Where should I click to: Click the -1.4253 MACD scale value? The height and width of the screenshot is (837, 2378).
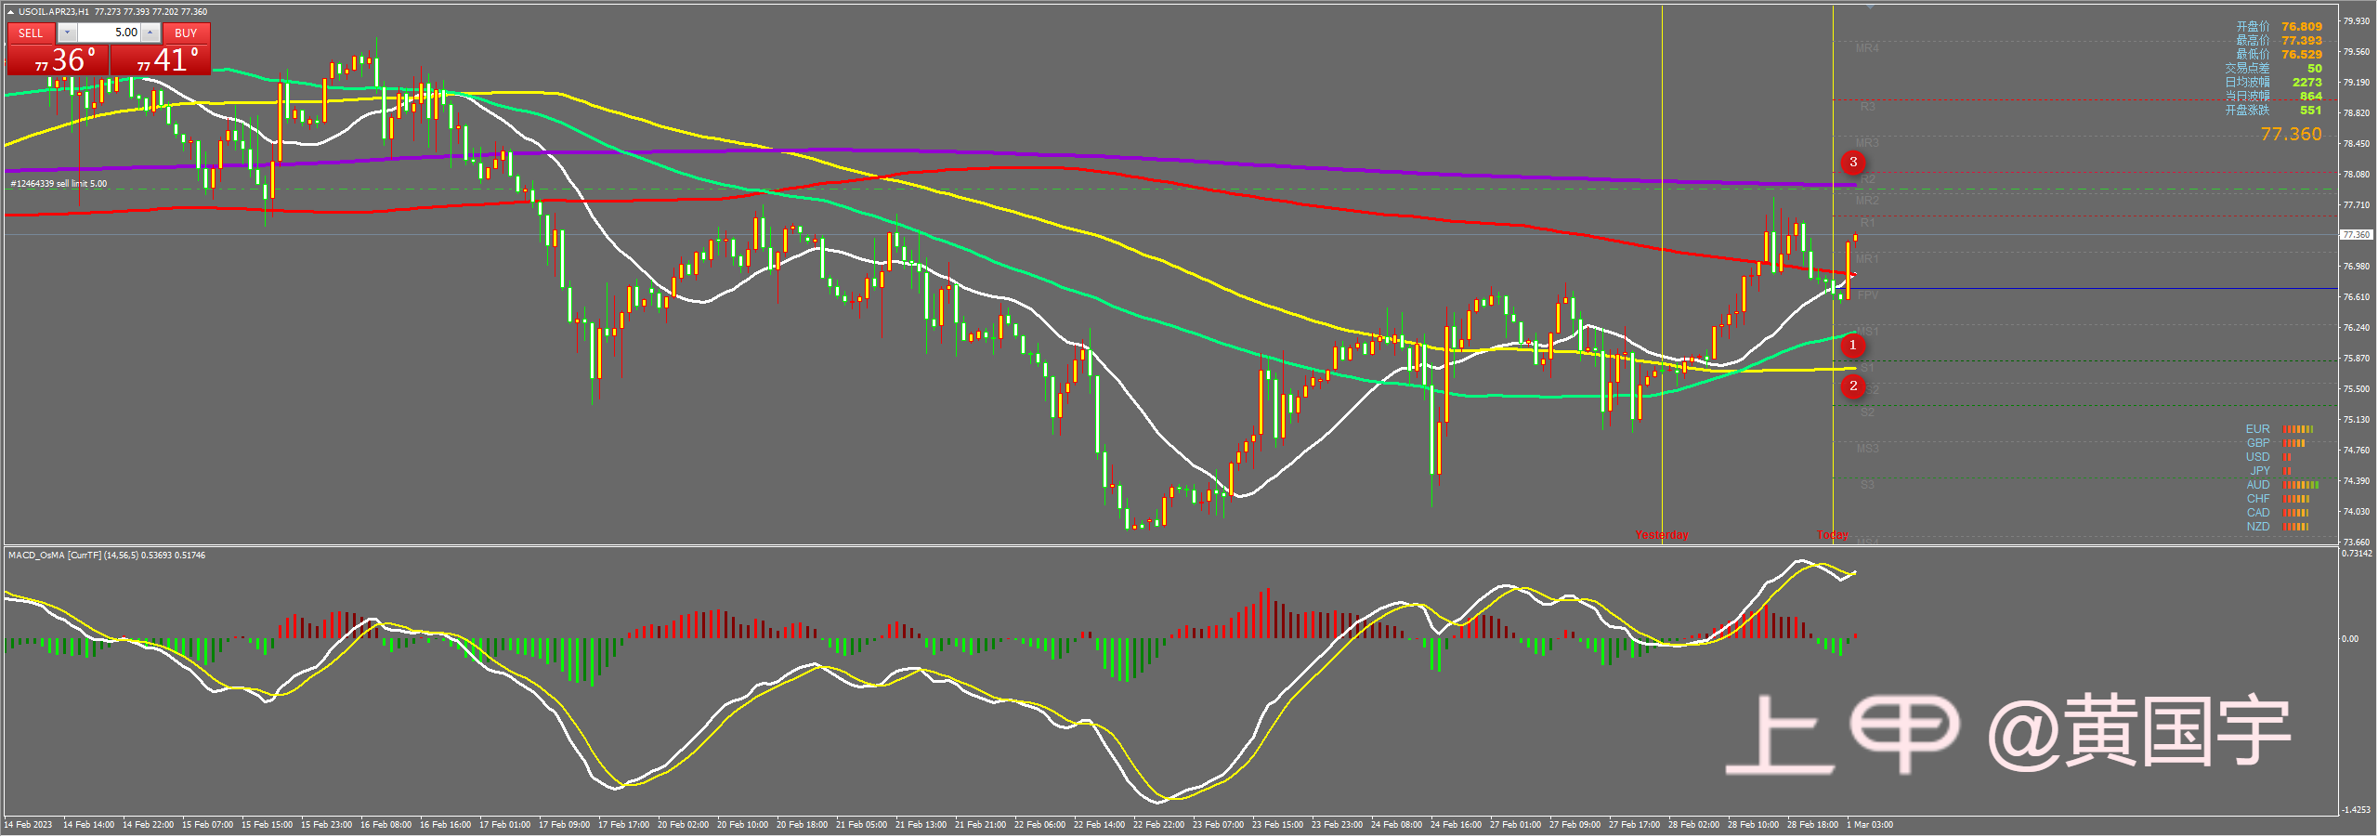click(x=2357, y=810)
